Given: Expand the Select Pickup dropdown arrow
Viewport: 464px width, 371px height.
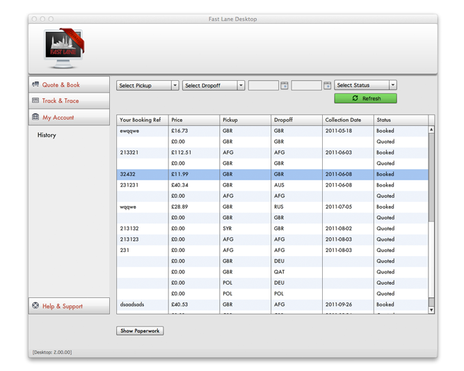Looking at the screenshot, I should click(175, 86).
